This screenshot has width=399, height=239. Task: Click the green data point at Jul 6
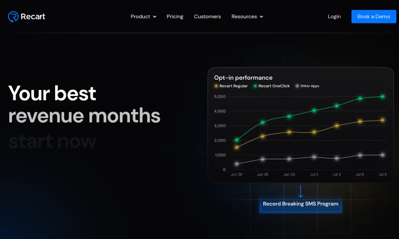click(x=360, y=98)
